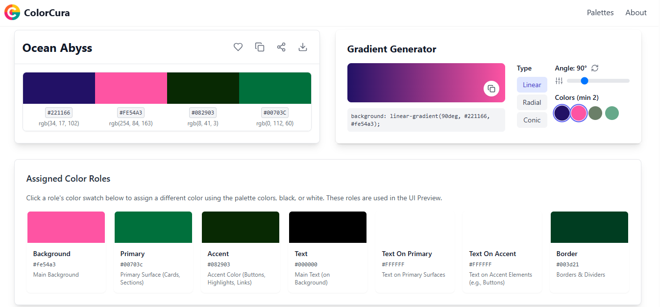Share the Ocean Abyss palette
This screenshot has width=660, height=307.
pyautogui.click(x=281, y=47)
